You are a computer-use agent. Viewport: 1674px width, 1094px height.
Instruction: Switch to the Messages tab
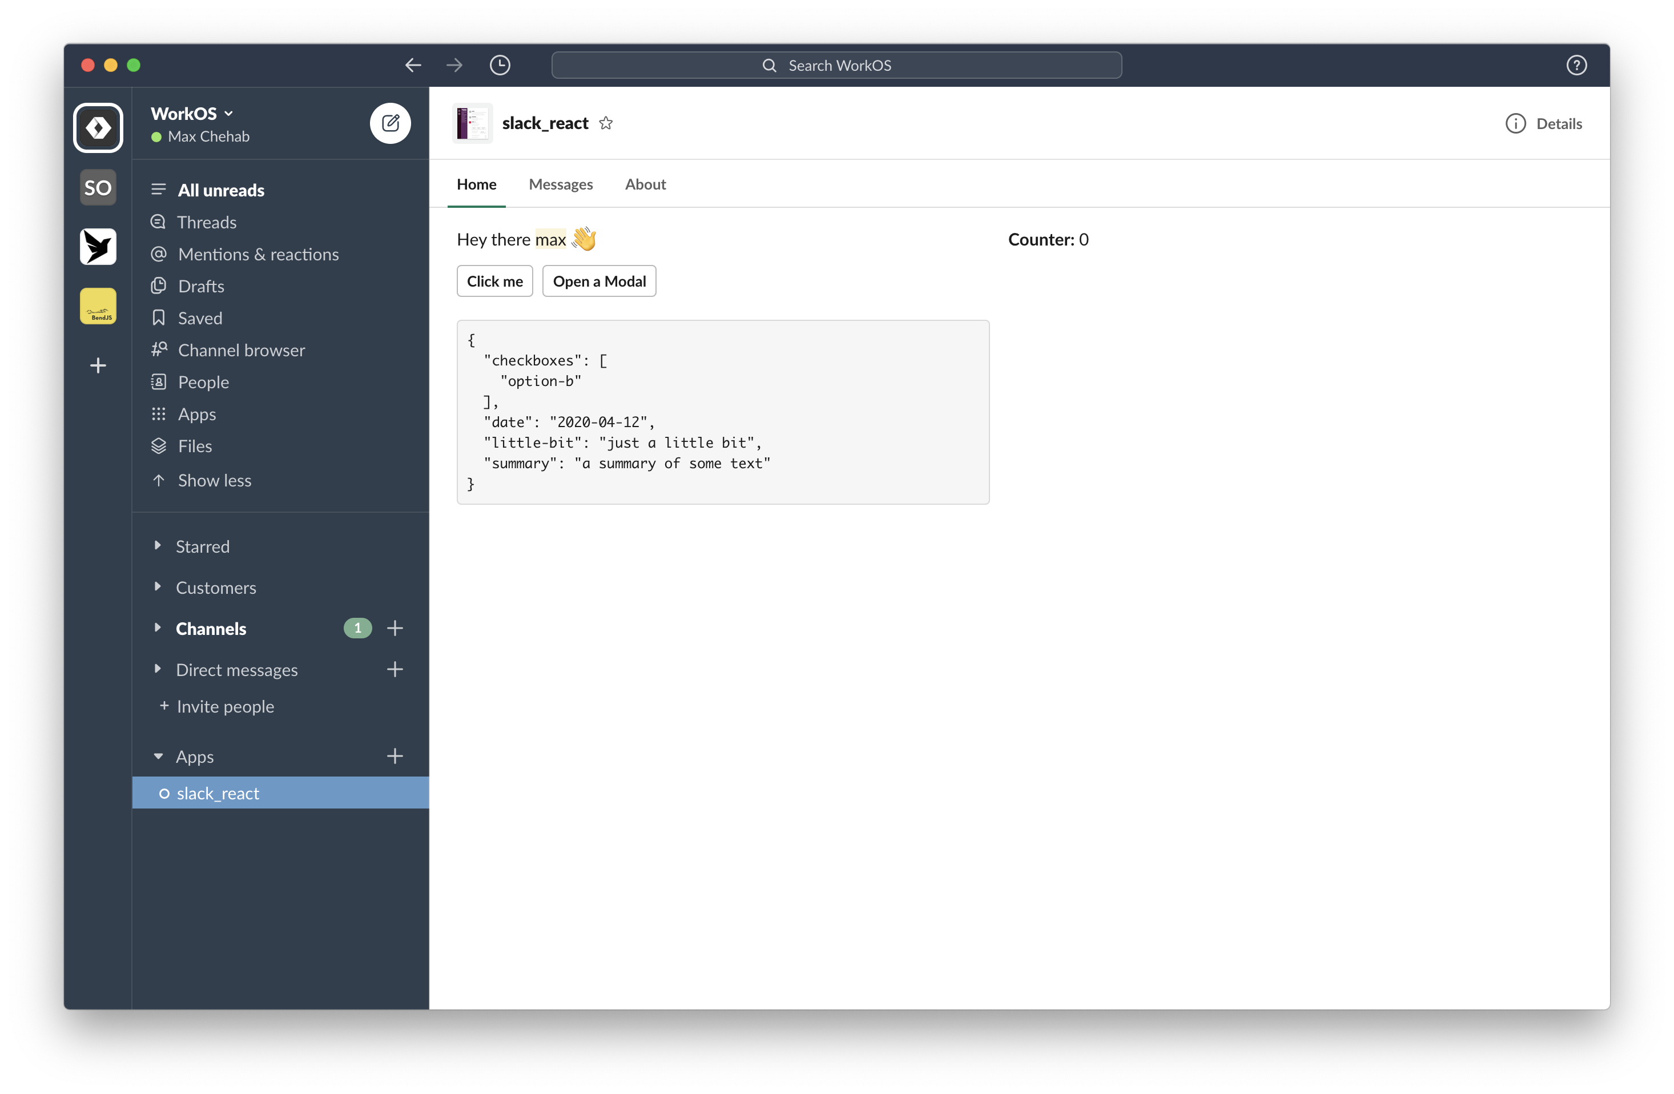pyautogui.click(x=561, y=184)
